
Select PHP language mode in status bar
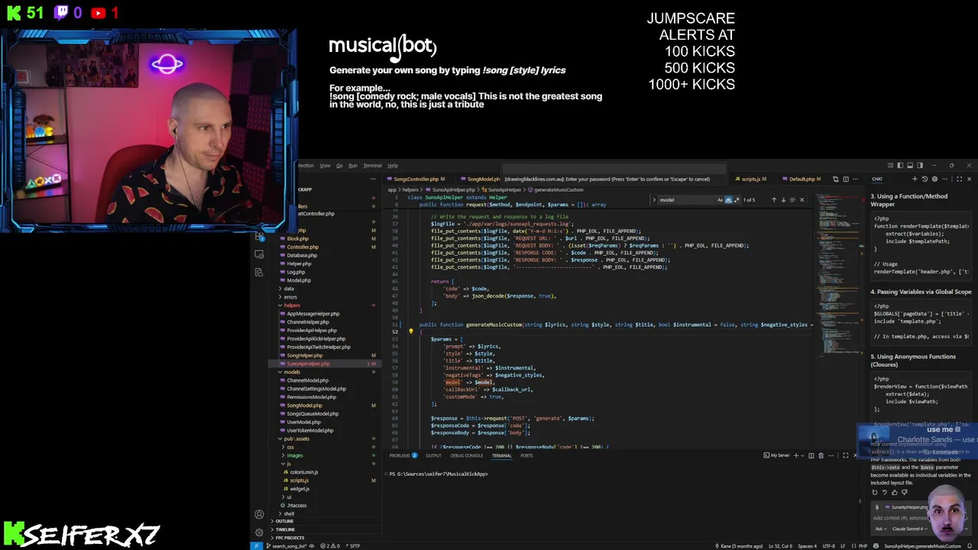click(863, 546)
